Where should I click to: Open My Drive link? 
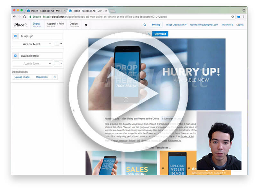(x=227, y=25)
